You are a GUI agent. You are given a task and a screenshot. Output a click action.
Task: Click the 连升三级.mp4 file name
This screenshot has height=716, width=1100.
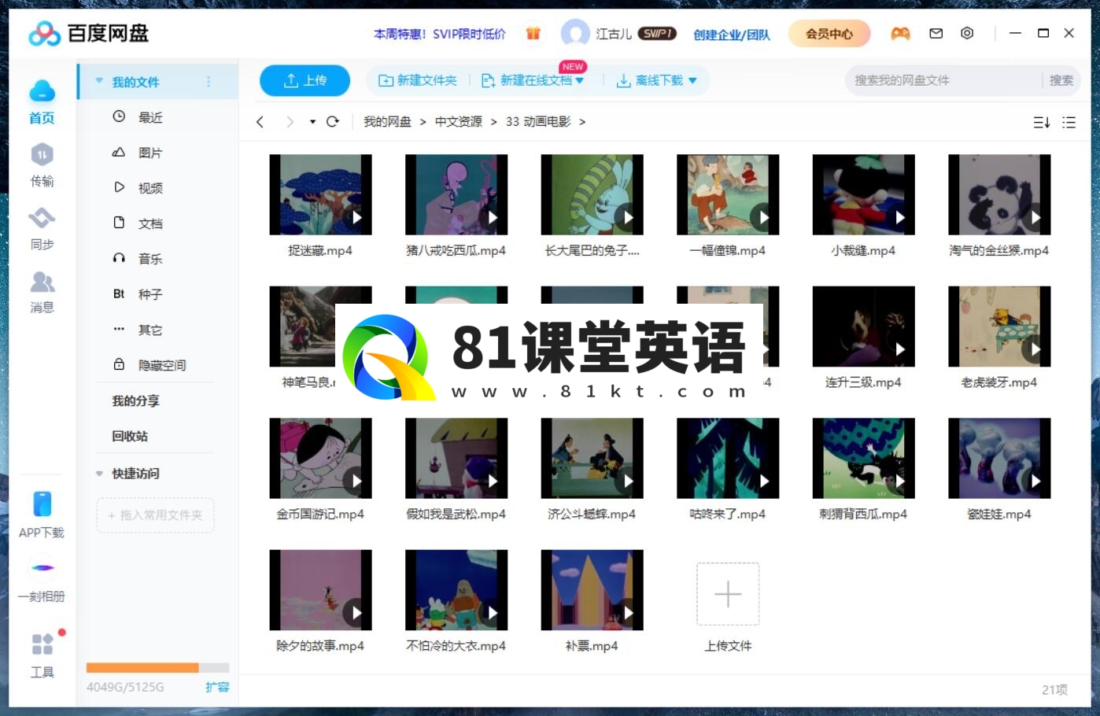863,382
